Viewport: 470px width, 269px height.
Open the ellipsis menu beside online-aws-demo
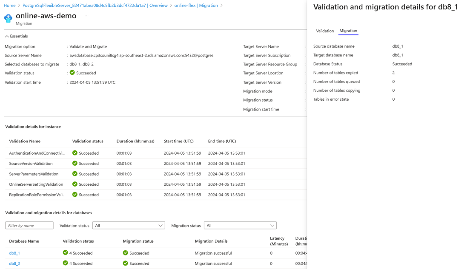pos(86,16)
